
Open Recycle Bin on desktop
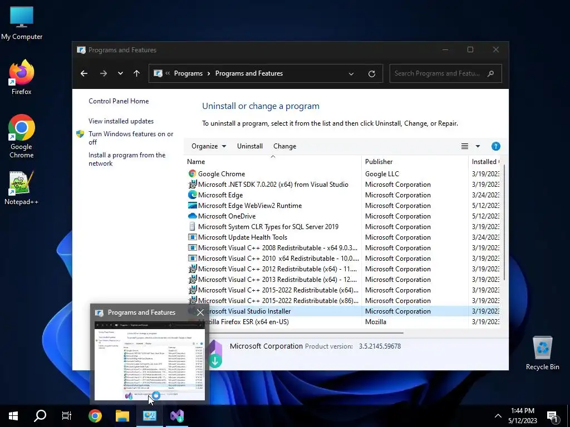pos(542,353)
